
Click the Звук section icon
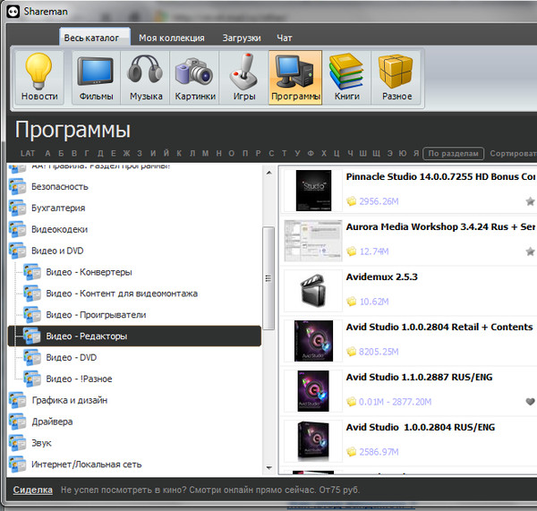18,443
